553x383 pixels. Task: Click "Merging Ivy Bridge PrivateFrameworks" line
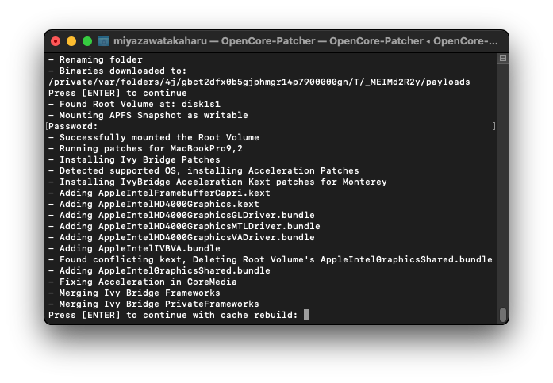coord(154,304)
